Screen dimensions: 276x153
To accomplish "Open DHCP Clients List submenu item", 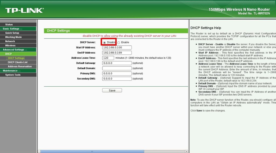I will (18, 62).
